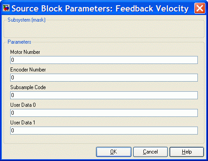The width and height of the screenshot is (208, 161).
Task: Click the Motor Number input field
Action: coord(104,60)
